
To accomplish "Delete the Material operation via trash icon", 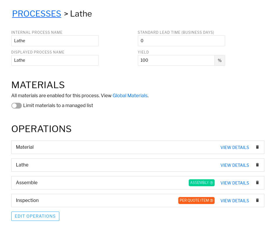I will click(x=257, y=147).
